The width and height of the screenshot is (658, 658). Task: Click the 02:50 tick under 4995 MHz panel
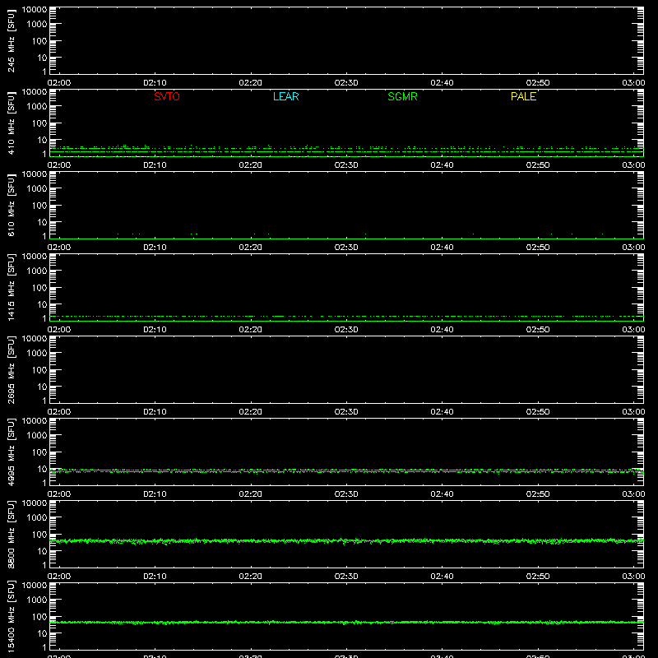(538, 494)
